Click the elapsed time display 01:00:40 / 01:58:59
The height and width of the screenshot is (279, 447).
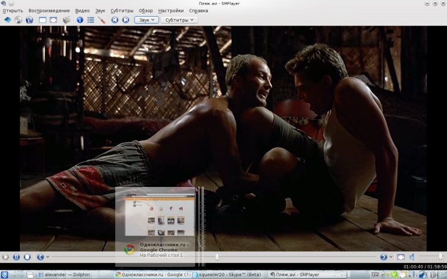pyautogui.click(x=425, y=267)
